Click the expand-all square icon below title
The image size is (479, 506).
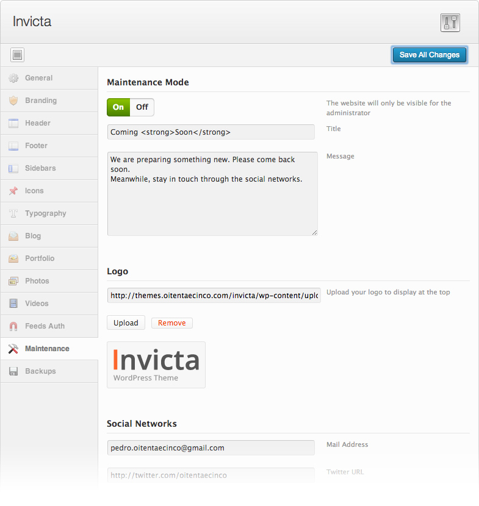click(x=17, y=55)
